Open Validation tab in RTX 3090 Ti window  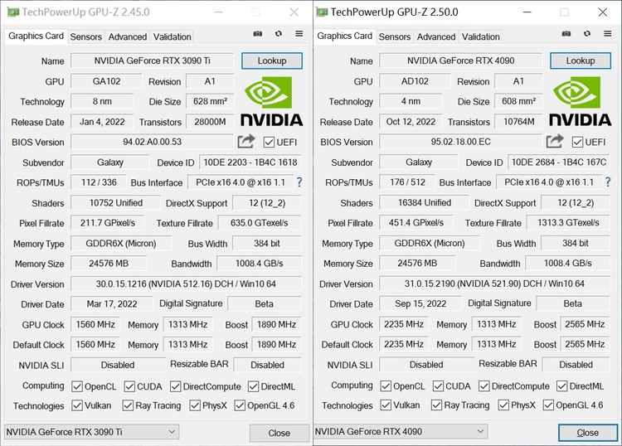[x=173, y=36]
